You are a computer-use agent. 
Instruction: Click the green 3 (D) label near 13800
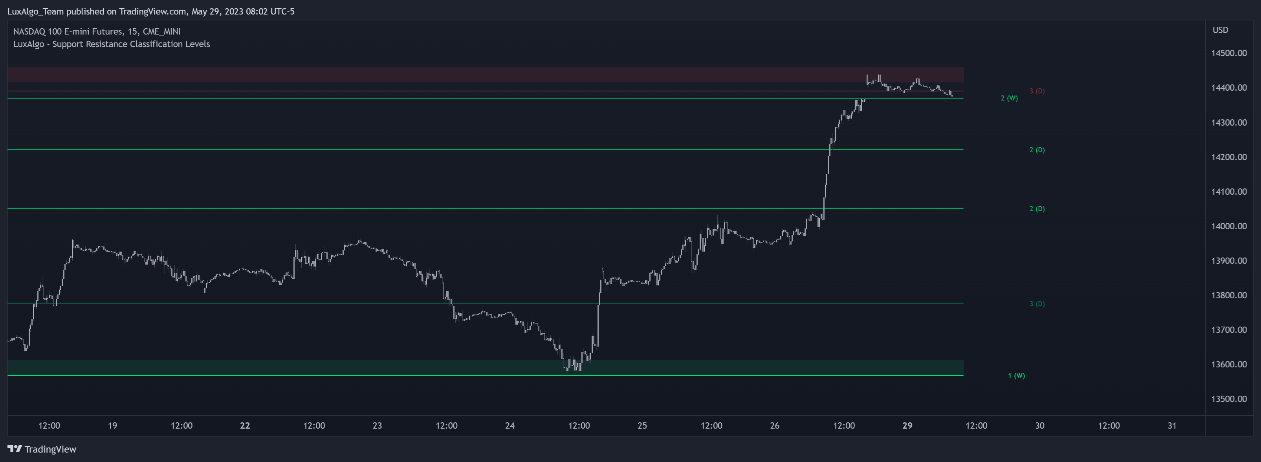pyautogui.click(x=1037, y=303)
